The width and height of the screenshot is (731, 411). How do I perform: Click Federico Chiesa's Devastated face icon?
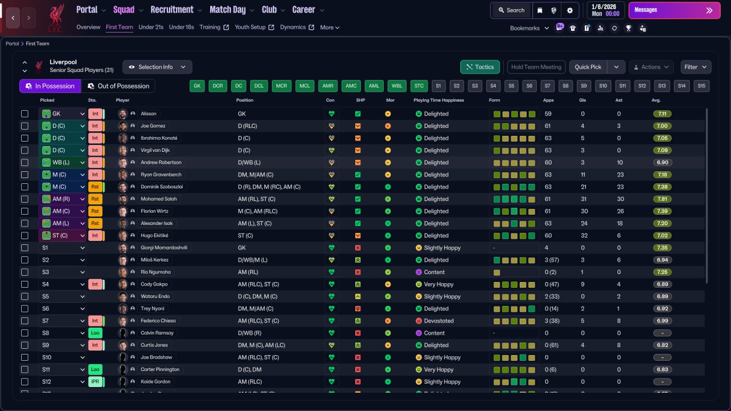(x=419, y=321)
